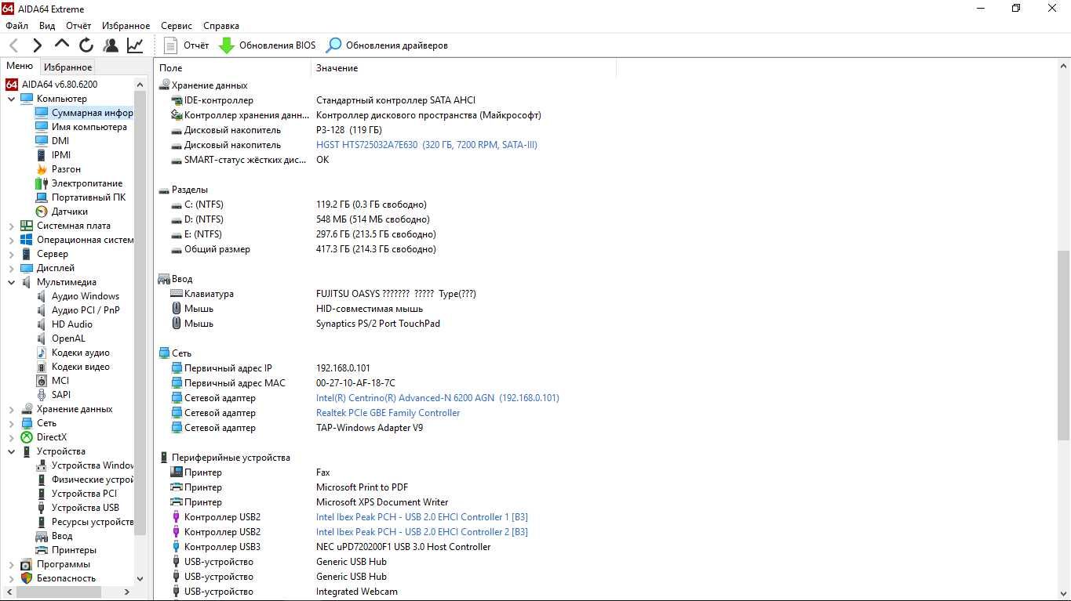Click Обновления BIOS toolbar button
Image resolution: width=1071 pixels, height=601 pixels.
267,45
